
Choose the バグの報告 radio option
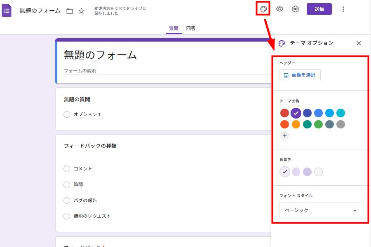(67, 200)
